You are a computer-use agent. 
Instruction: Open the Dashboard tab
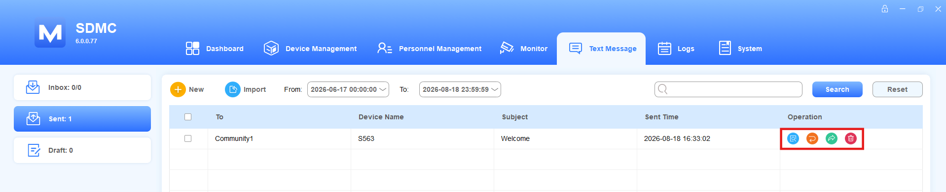point(215,48)
